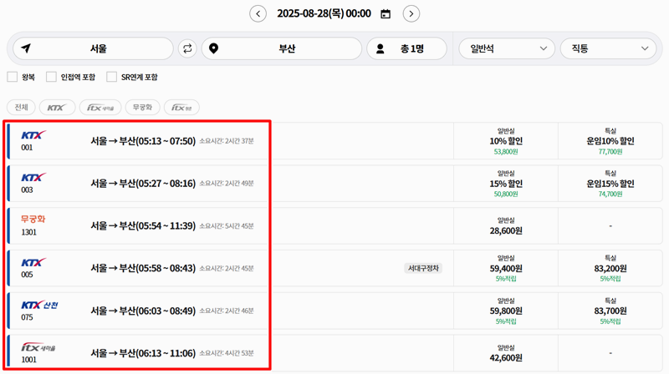Click train number 075
Viewport: 669px width, 374px height.
point(27,317)
